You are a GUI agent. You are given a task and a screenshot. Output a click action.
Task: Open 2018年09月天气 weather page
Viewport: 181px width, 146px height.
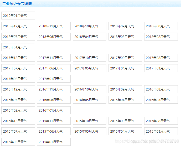click(x=125, y=26)
